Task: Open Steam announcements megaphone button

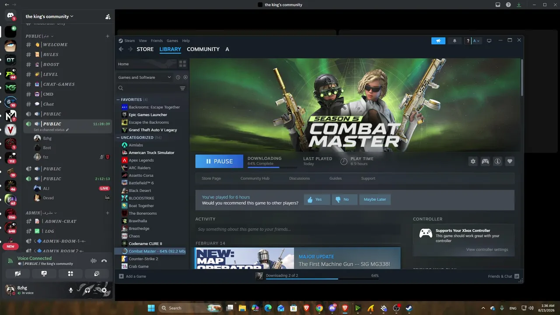Action: coord(438,41)
